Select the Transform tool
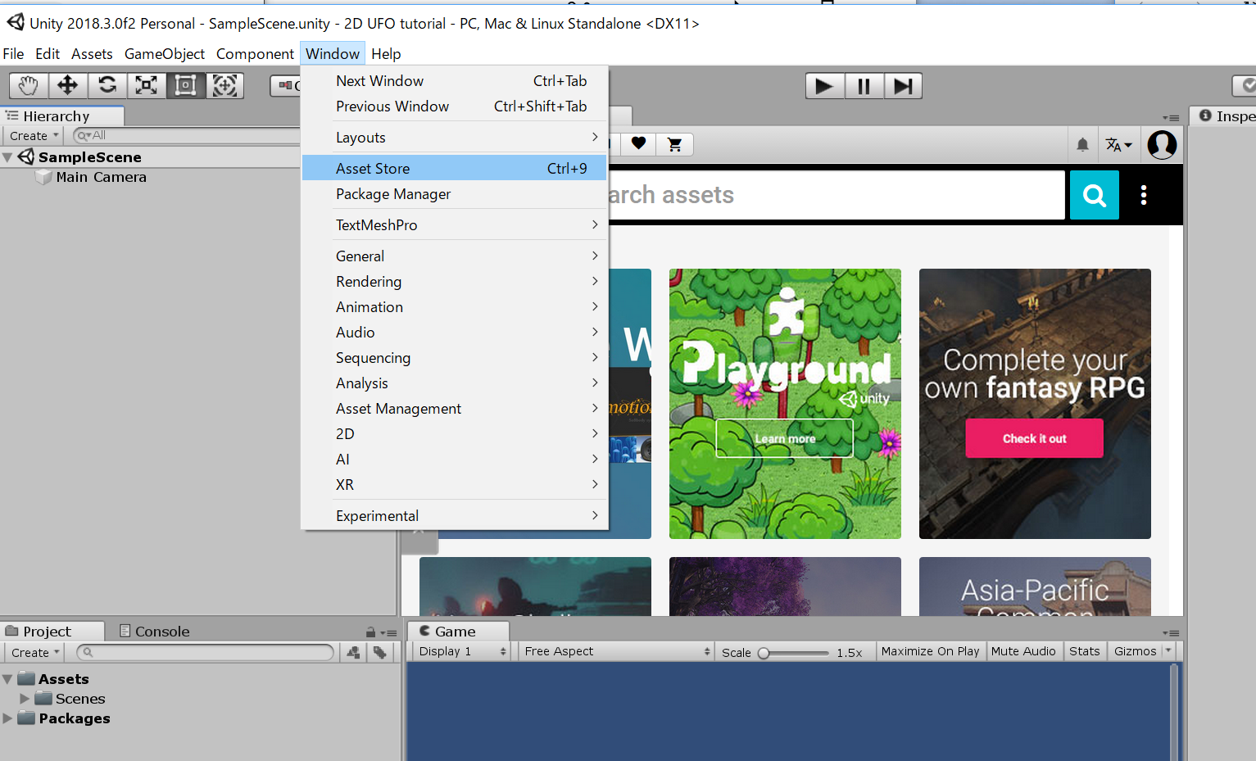The height and width of the screenshot is (761, 1256). (x=224, y=85)
